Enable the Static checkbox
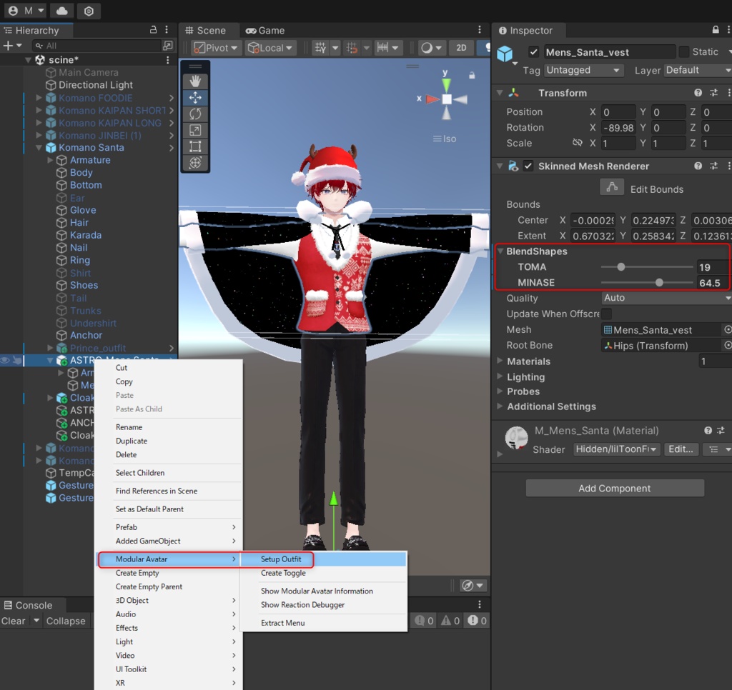 684,52
